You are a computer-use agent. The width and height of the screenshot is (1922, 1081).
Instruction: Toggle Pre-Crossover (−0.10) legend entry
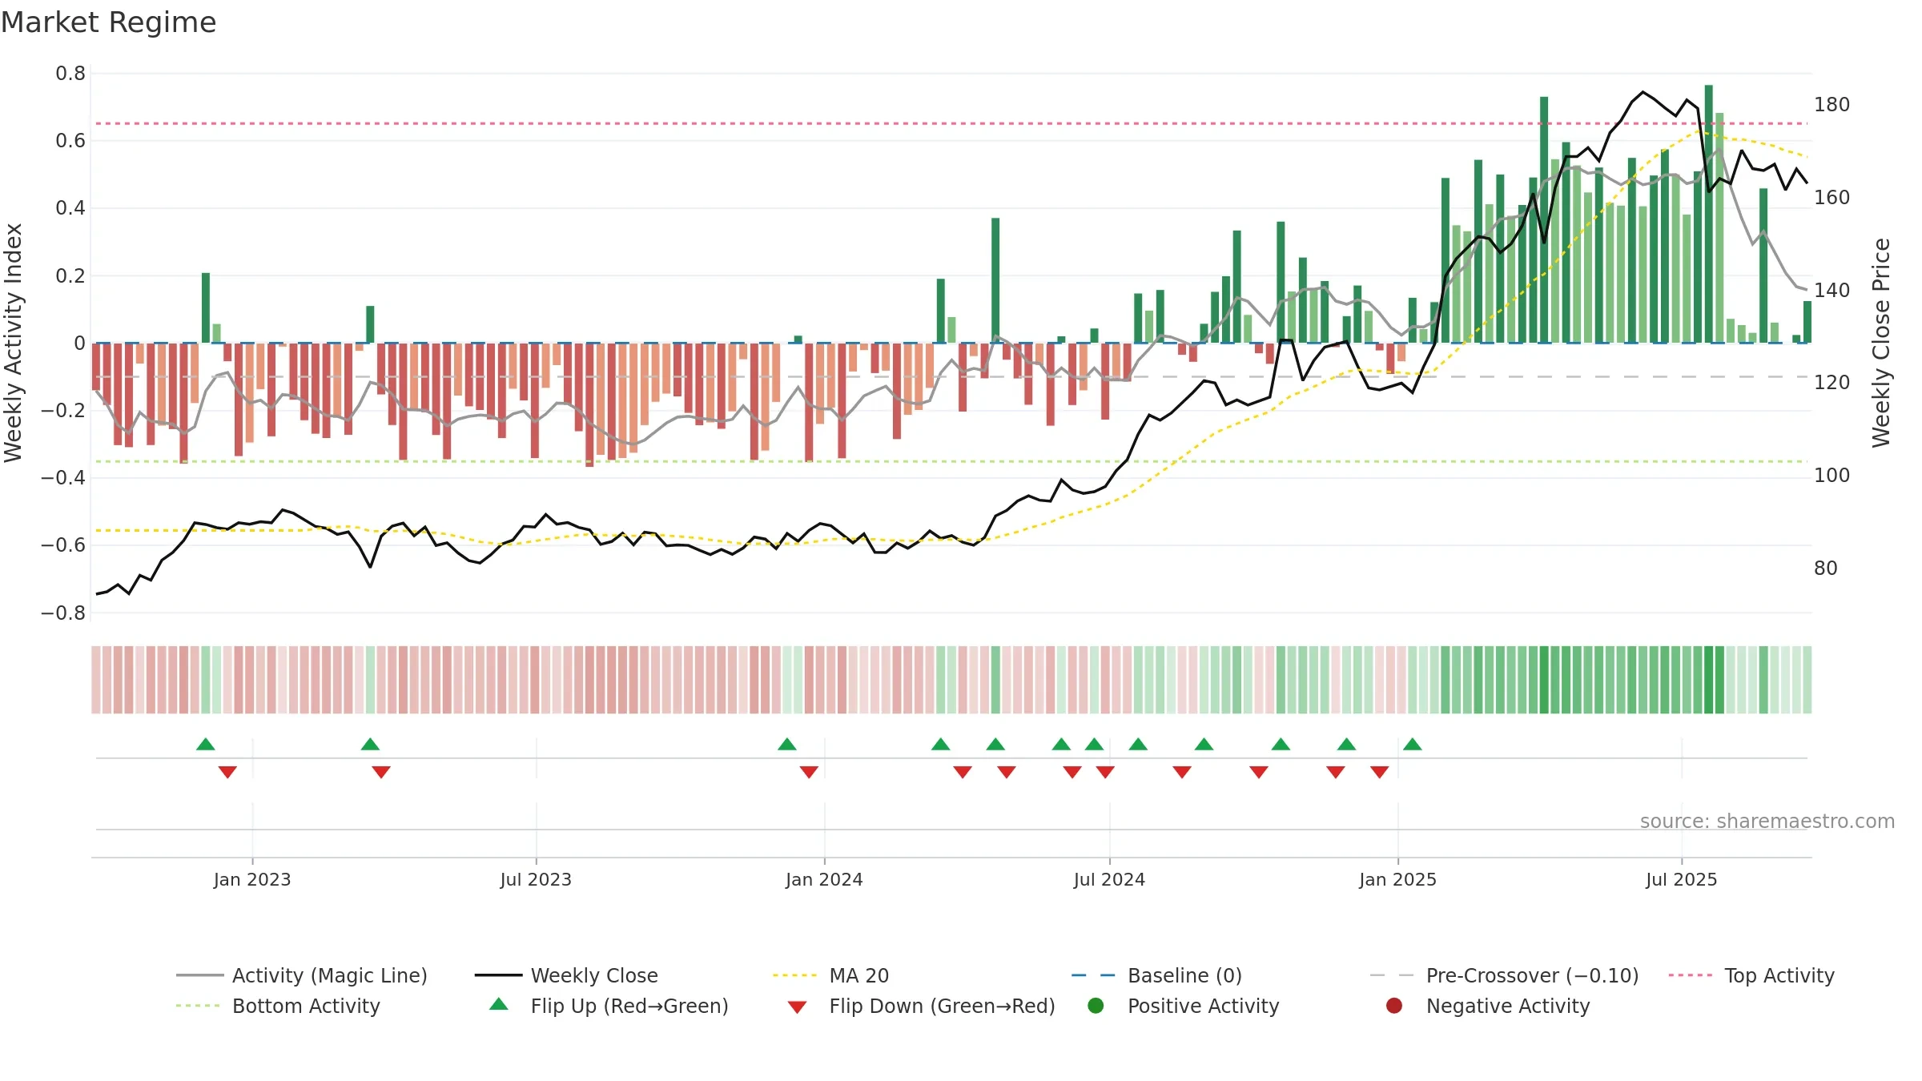[1505, 975]
